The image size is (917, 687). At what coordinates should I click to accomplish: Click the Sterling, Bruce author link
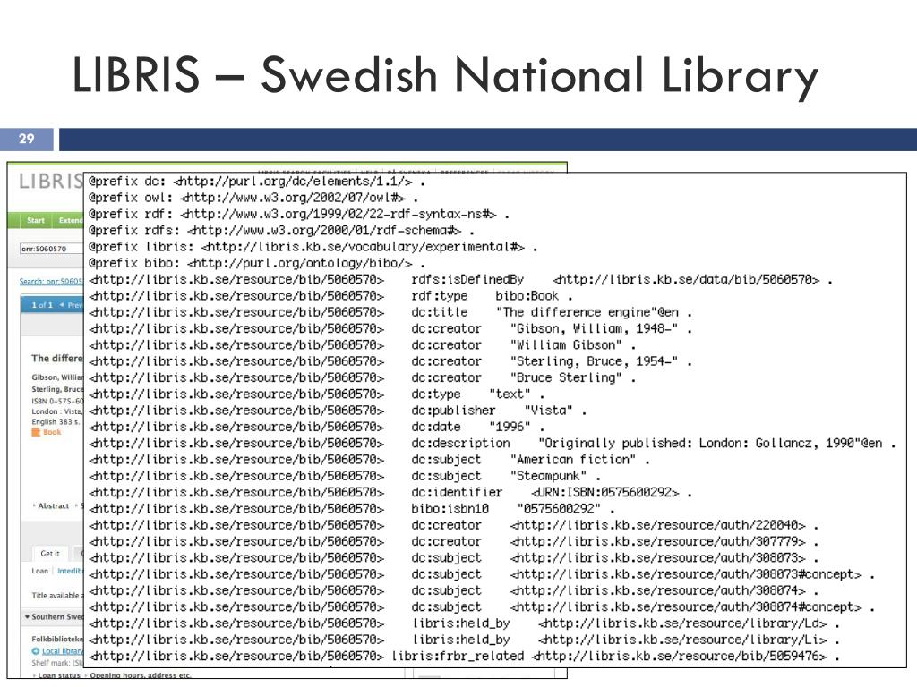57,389
